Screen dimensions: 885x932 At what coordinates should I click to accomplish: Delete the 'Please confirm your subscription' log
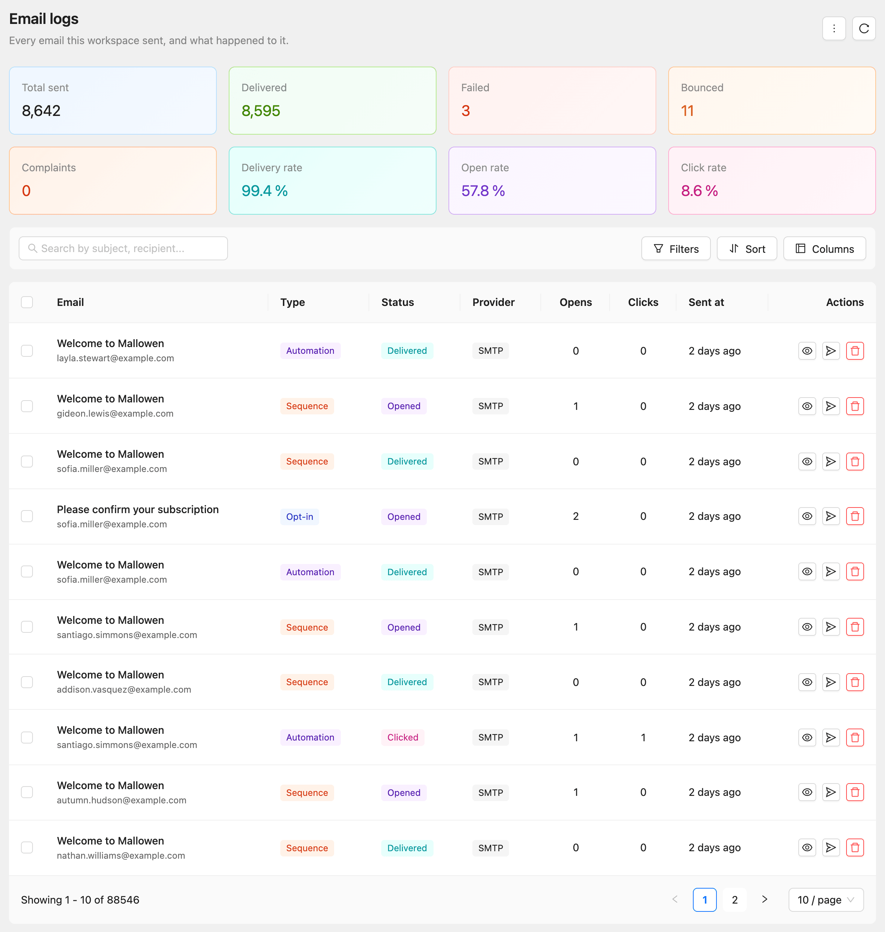pos(854,516)
